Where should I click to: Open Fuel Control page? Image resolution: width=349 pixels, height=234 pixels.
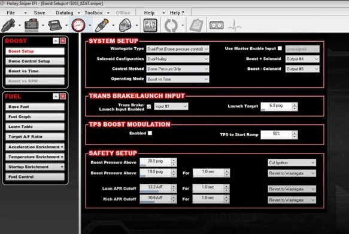click(35, 177)
